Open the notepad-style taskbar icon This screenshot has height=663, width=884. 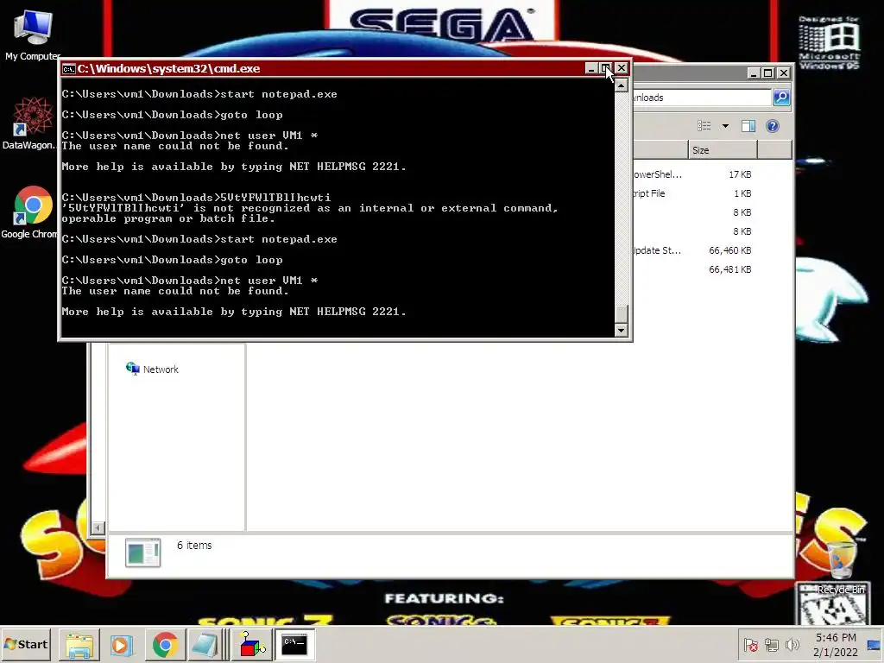(x=205, y=644)
